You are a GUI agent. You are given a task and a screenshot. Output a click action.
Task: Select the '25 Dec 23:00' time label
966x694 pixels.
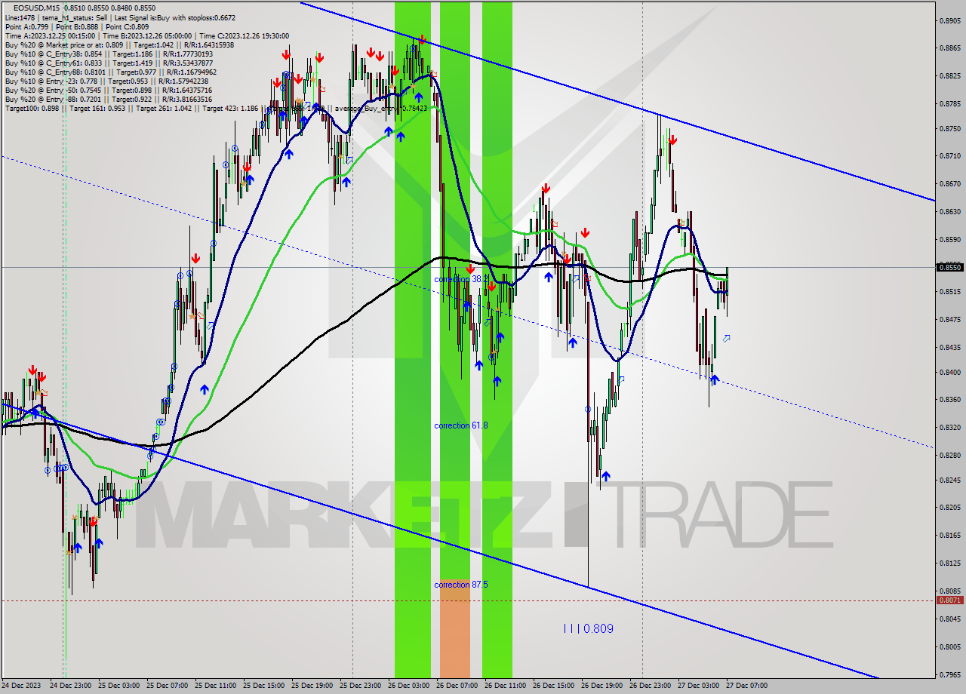[x=360, y=686]
